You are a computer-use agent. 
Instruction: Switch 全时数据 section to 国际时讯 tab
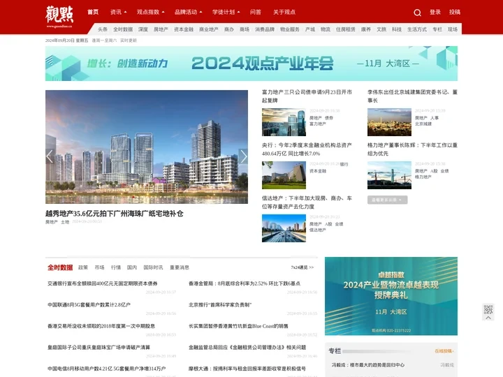(x=153, y=267)
